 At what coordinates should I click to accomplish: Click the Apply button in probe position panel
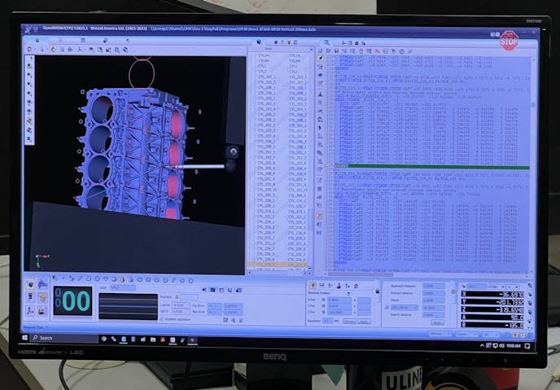(363, 321)
